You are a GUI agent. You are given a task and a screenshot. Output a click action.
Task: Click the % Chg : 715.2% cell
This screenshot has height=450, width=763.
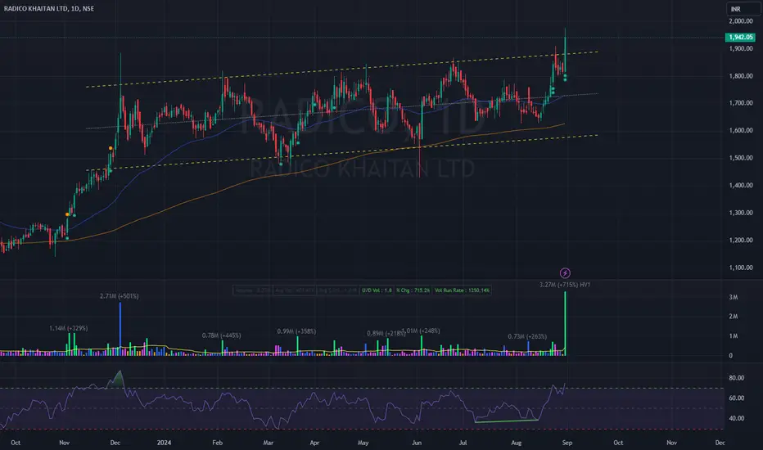pyautogui.click(x=413, y=290)
